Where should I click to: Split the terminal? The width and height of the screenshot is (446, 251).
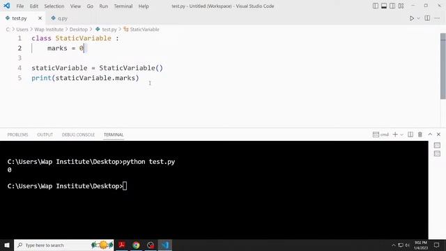[410, 135]
